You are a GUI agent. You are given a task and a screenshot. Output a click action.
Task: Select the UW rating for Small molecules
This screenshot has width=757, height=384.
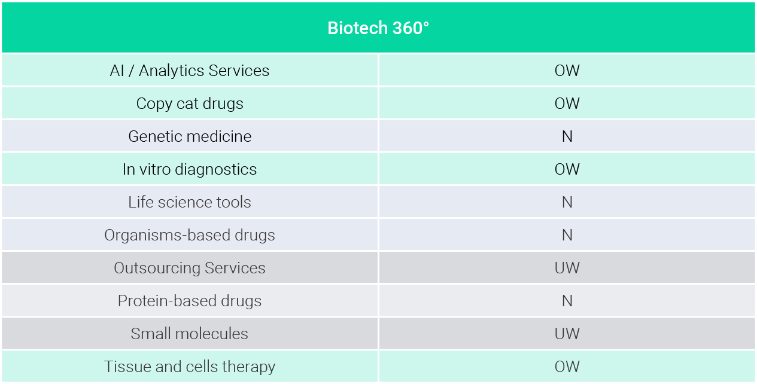click(x=567, y=334)
